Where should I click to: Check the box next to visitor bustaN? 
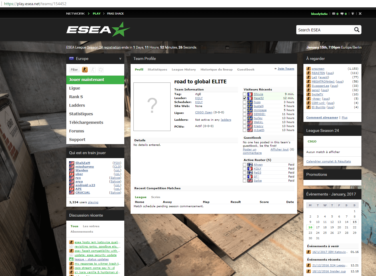(245, 106)
